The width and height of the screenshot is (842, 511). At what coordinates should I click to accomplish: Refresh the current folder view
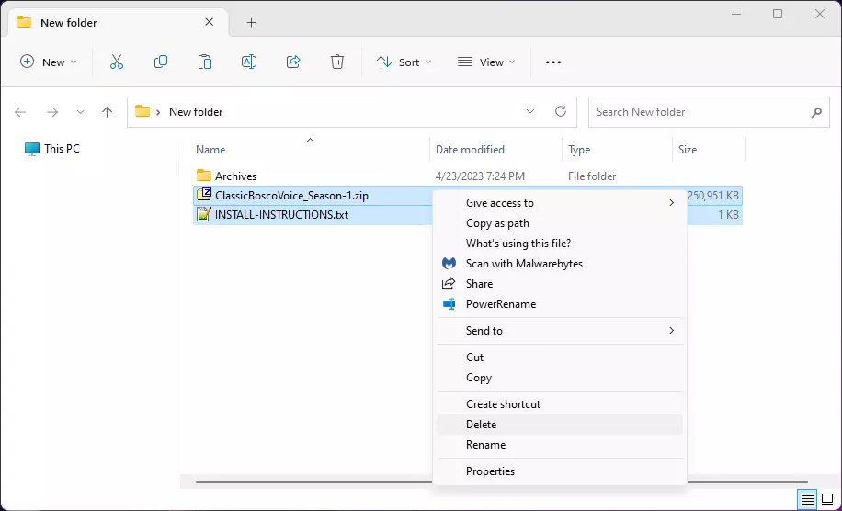pos(561,111)
